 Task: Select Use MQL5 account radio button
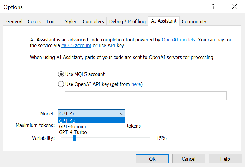(x=61, y=74)
